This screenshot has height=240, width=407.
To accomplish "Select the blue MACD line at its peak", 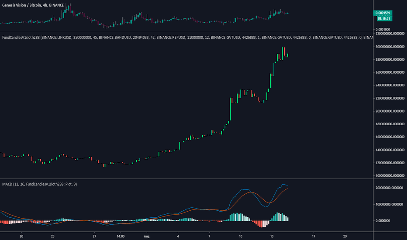I will tap(283, 185).
